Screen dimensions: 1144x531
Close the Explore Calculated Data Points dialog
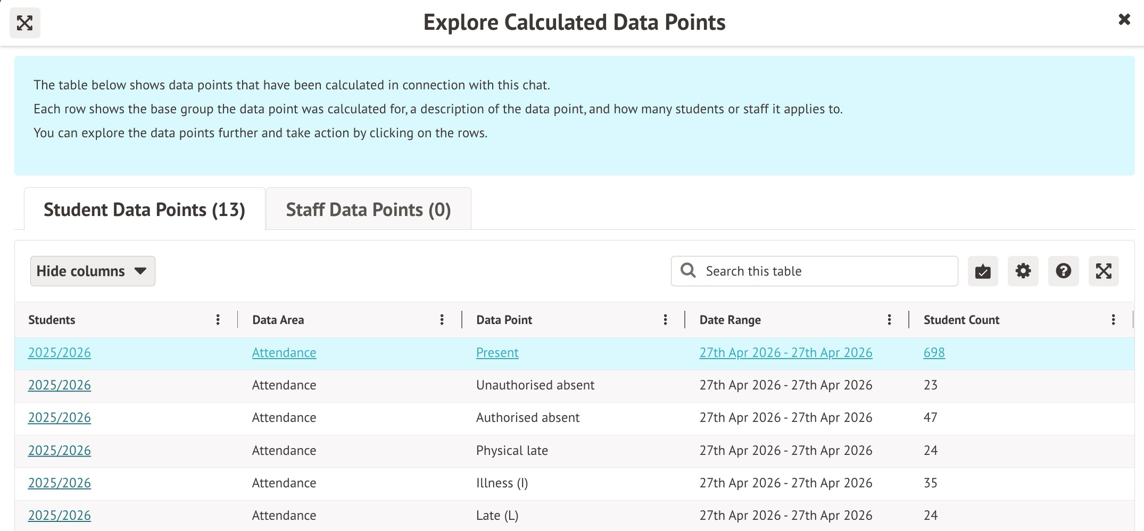[1124, 20]
